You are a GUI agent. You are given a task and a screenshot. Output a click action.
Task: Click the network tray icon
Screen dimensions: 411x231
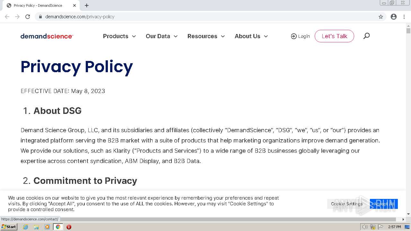click(373, 227)
